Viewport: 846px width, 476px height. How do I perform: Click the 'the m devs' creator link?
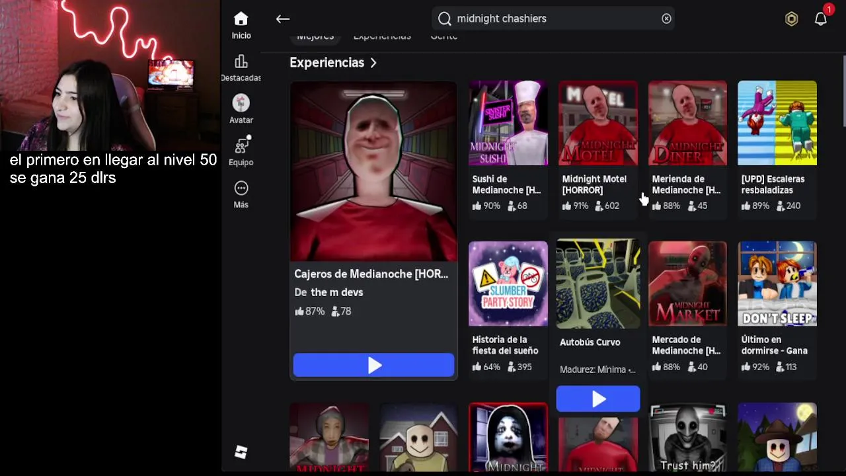click(337, 292)
